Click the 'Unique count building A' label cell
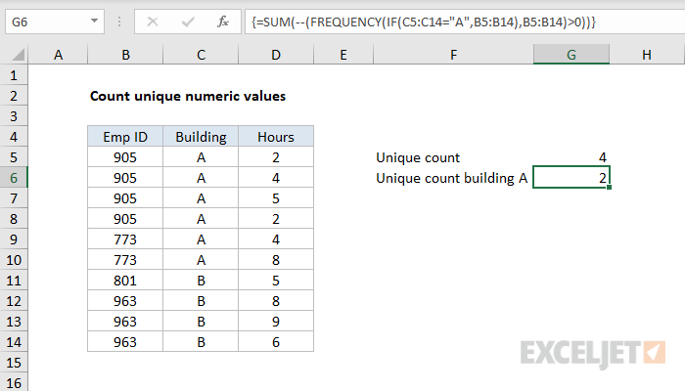This screenshot has width=685, height=391. coord(451,177)
